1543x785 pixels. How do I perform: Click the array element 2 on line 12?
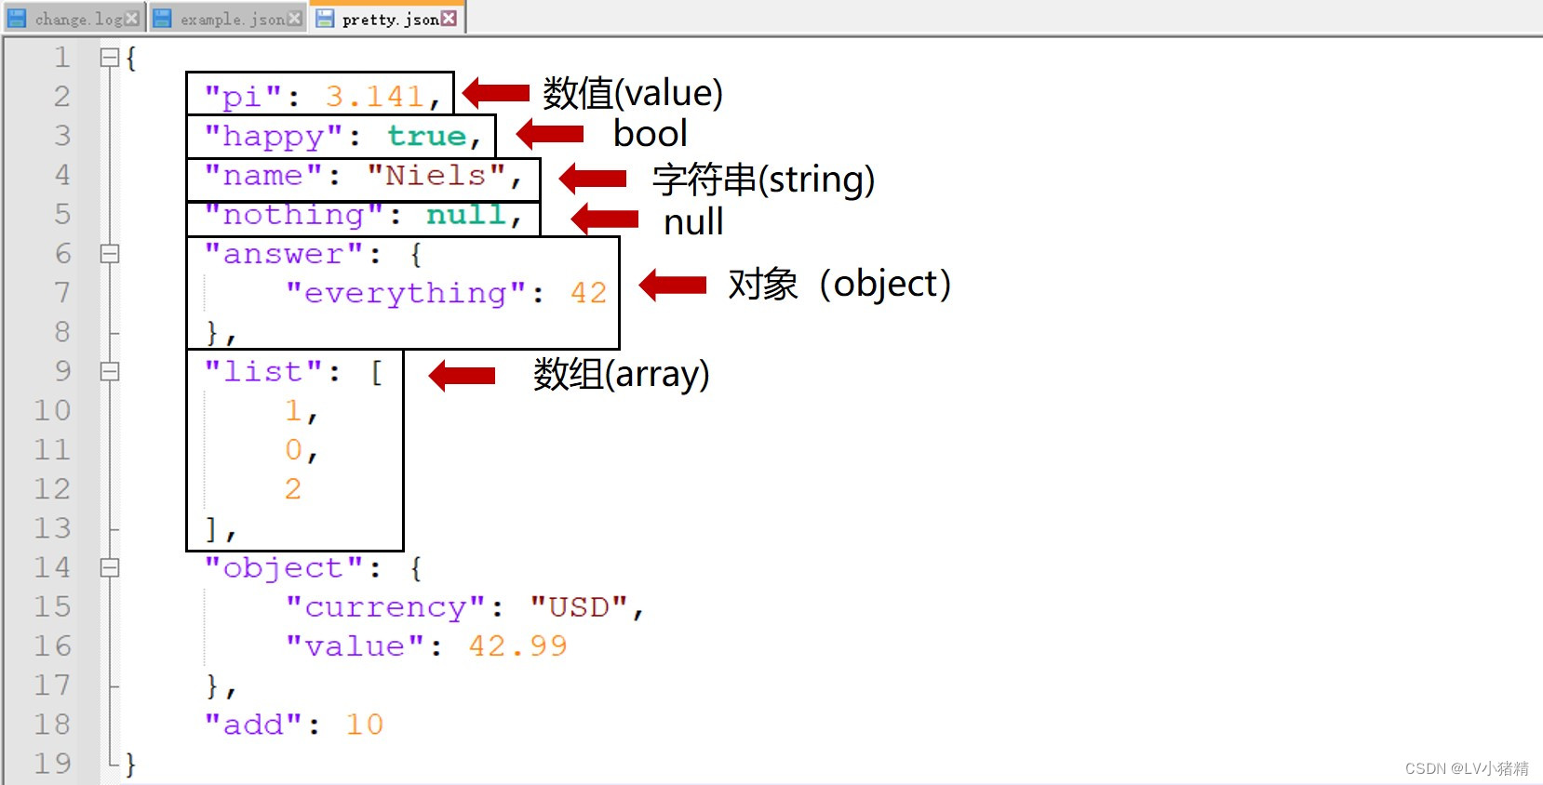coord(294,489)
